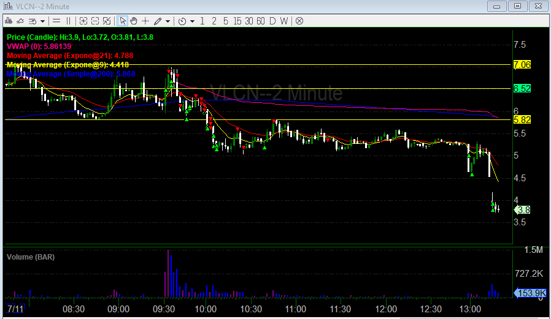
Task: Open the studies/indicators list icon
Action: (x=33, y=21)
